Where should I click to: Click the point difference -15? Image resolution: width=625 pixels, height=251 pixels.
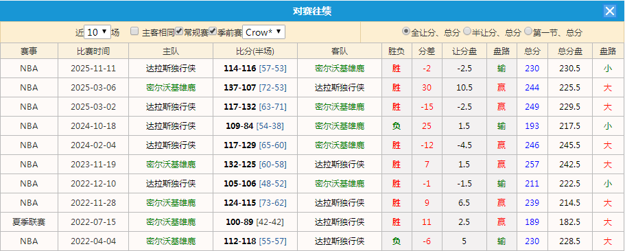(x=427, y=107)
